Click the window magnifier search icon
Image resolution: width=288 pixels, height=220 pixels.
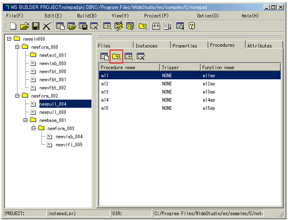180,26
